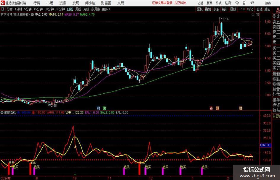This screenshot has height=180, width=280.
Task: Toggle the left sidebar panel icon
Action: pos(2,9)
